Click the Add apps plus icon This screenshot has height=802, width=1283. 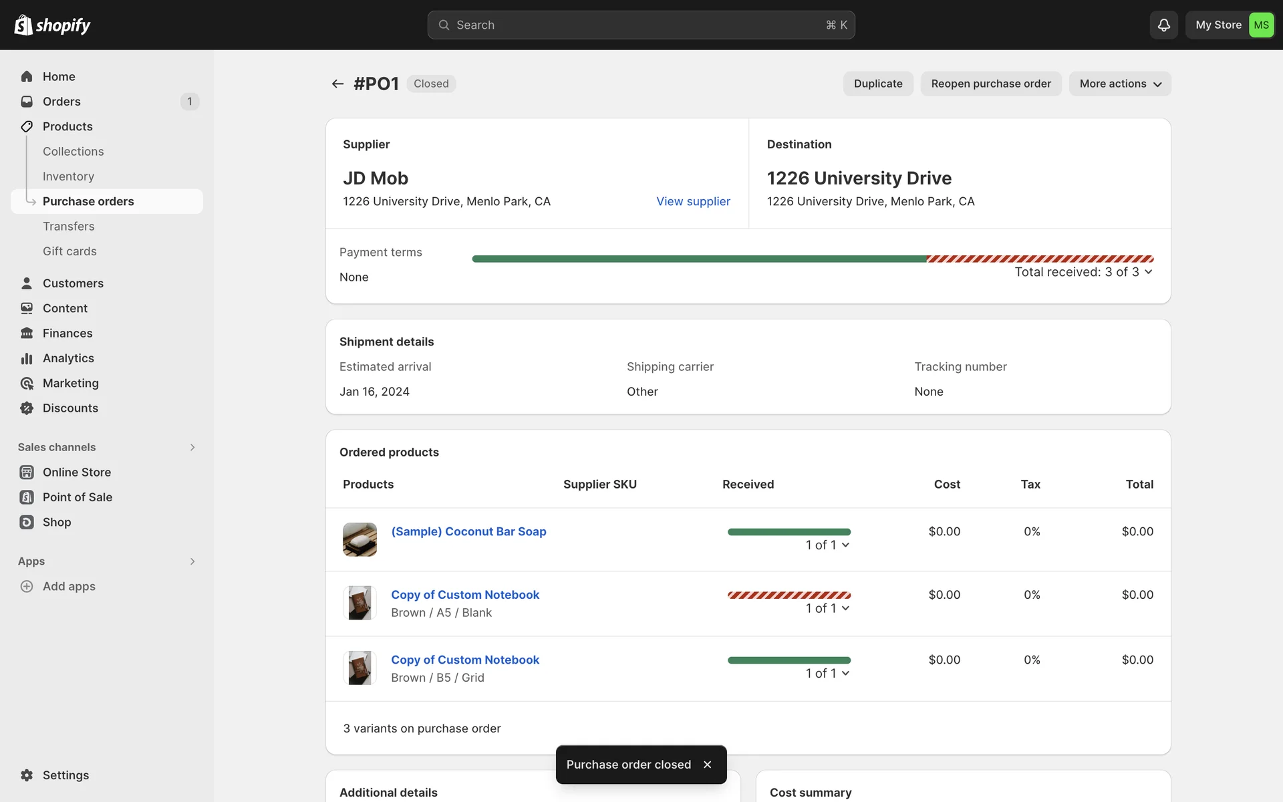click(27, 586)
